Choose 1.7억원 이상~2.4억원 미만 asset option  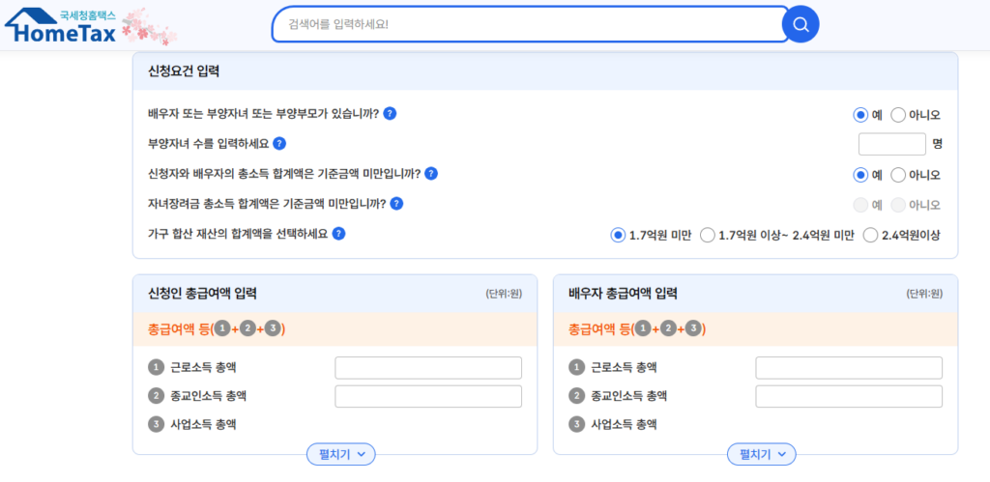pos(708,236)
